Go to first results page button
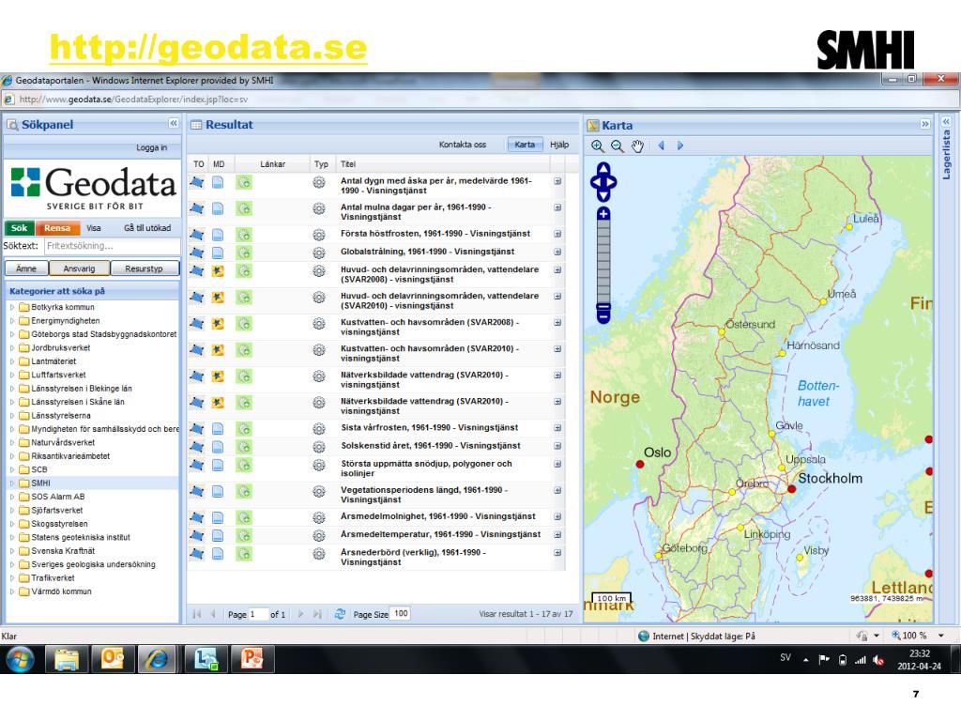This screenshot has width=961, height=721. pos(197,614)
